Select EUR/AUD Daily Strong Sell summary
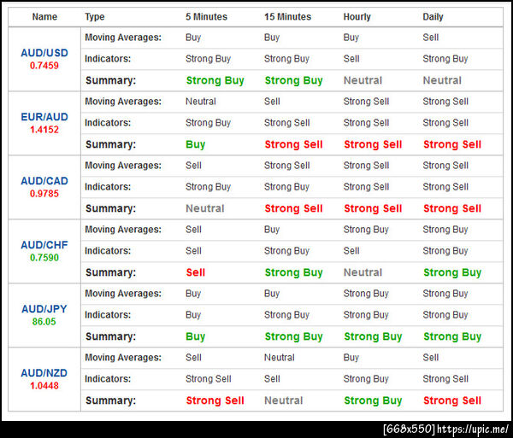This screenshot has width=513, height=438. pos(452,144)
